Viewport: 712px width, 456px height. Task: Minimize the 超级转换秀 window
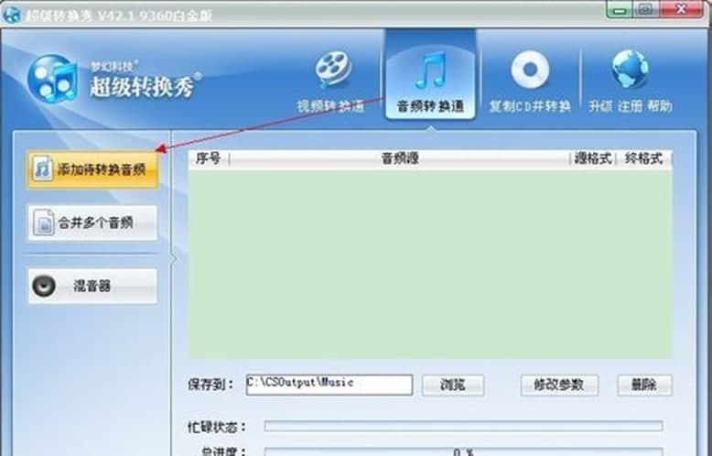click(x=620, y=9)
